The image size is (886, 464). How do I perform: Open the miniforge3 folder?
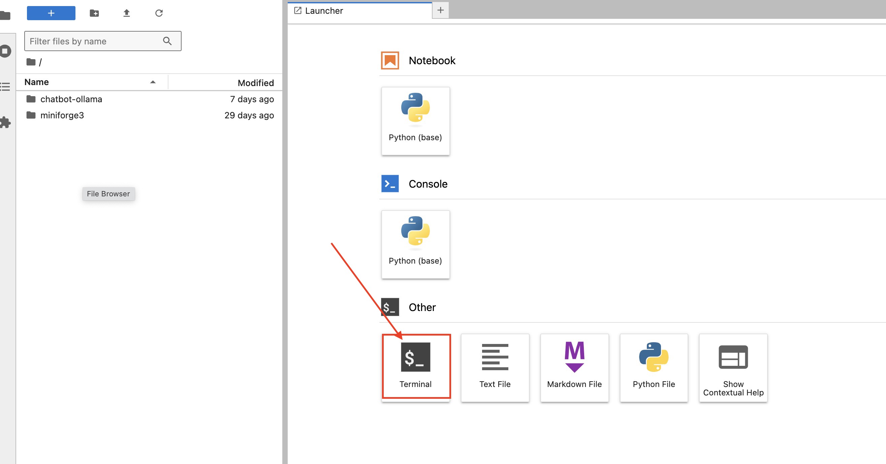pyautogui.click(x=62, y=115)
